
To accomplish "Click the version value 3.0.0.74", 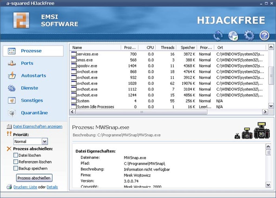I will pos(131,181).
